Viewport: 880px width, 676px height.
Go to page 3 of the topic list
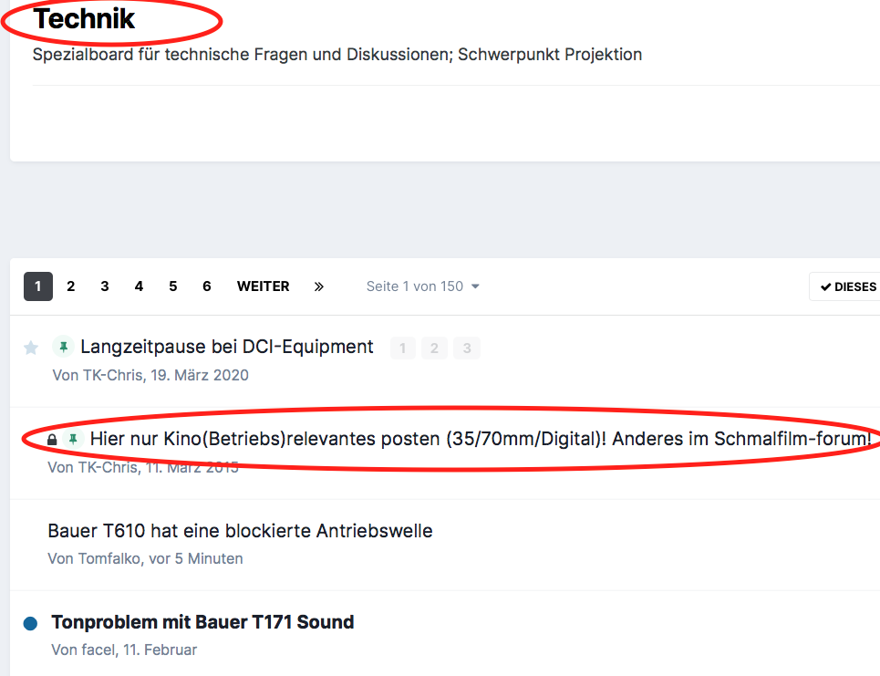tap(104, 286)
